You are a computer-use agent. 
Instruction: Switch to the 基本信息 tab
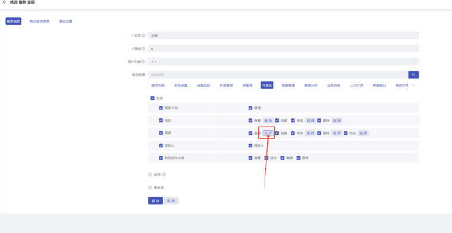(x=13, y=21)
